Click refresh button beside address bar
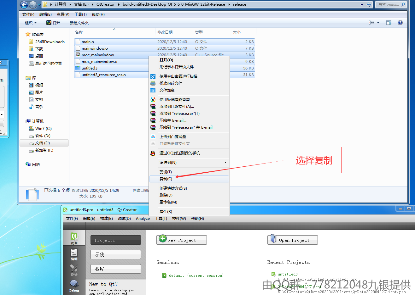Image resolution: width=415 pixels, height=295 pixels. 369,4
